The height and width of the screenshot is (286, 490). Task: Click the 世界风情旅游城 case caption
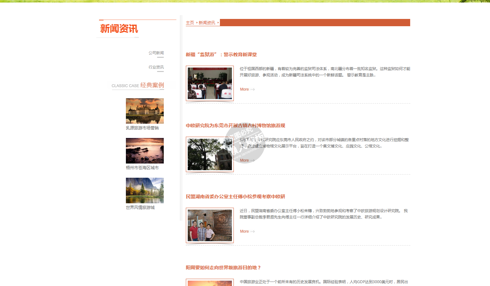[140, 207]
